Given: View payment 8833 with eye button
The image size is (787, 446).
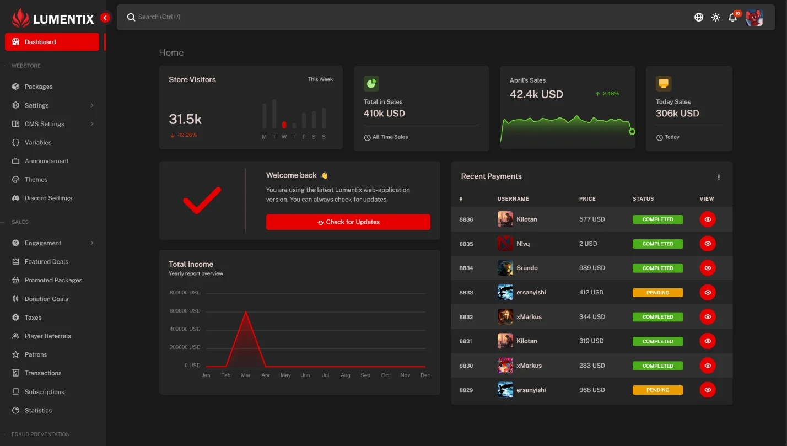Looking at the screenshot, I should click(x=708, y=292).
